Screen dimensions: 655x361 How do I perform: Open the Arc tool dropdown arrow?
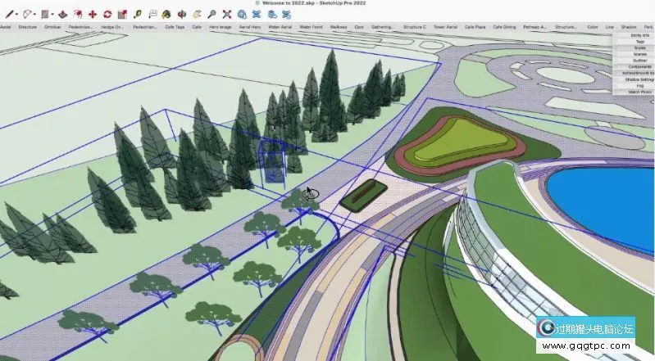(x=36, y=15)
